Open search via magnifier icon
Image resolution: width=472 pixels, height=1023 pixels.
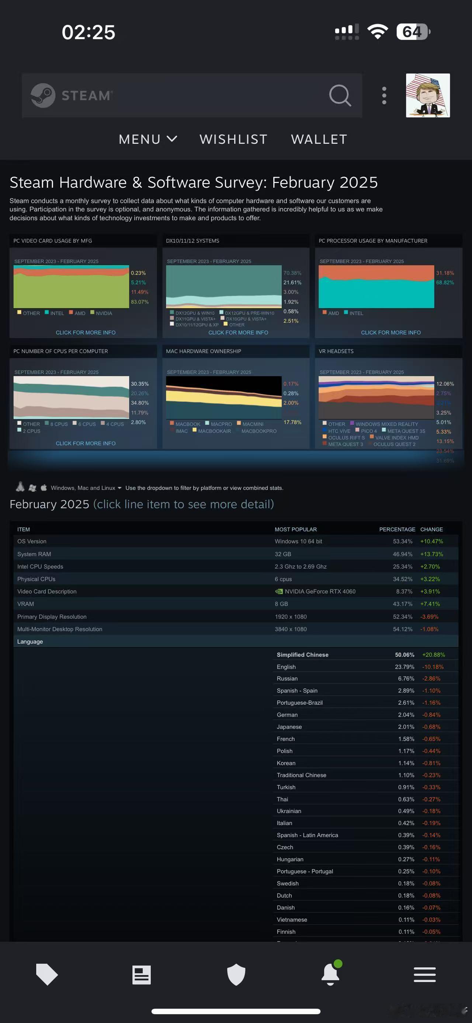[340, 95]
